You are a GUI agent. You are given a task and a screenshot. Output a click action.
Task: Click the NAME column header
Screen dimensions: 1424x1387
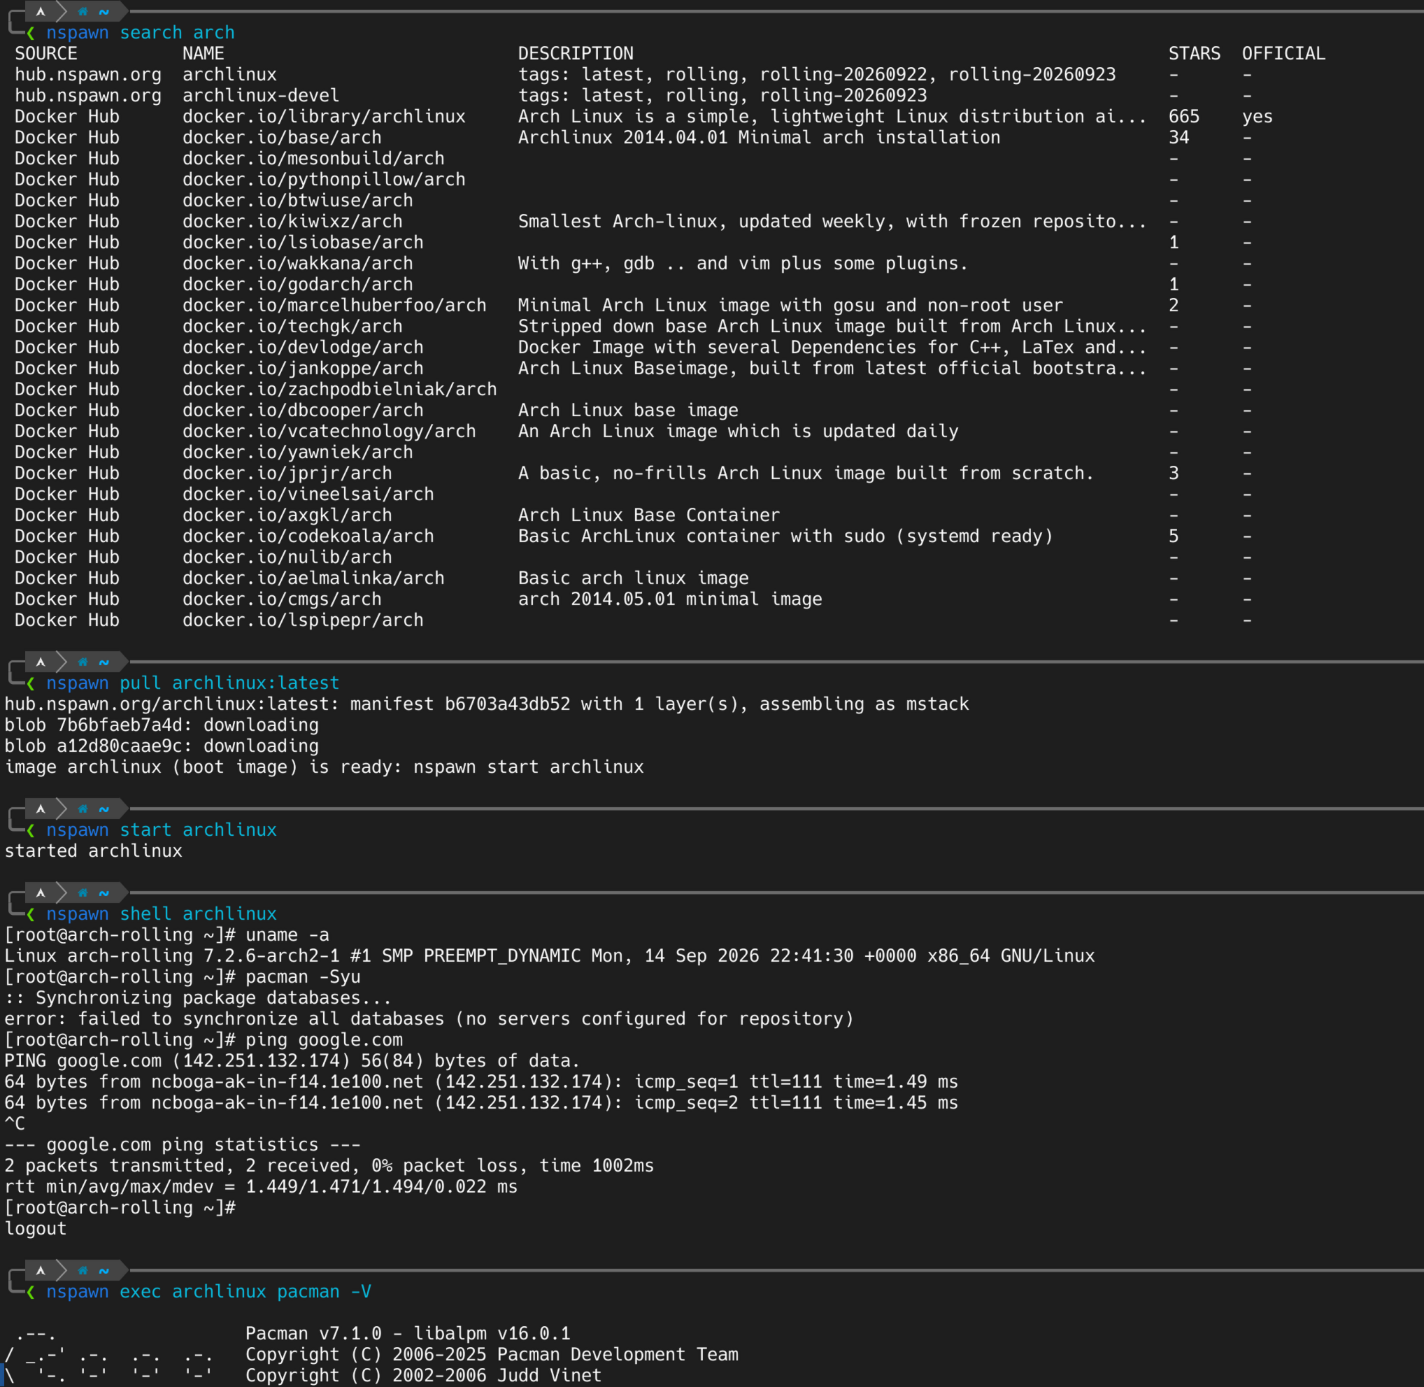pyautogui.click(x=204, y=54)
